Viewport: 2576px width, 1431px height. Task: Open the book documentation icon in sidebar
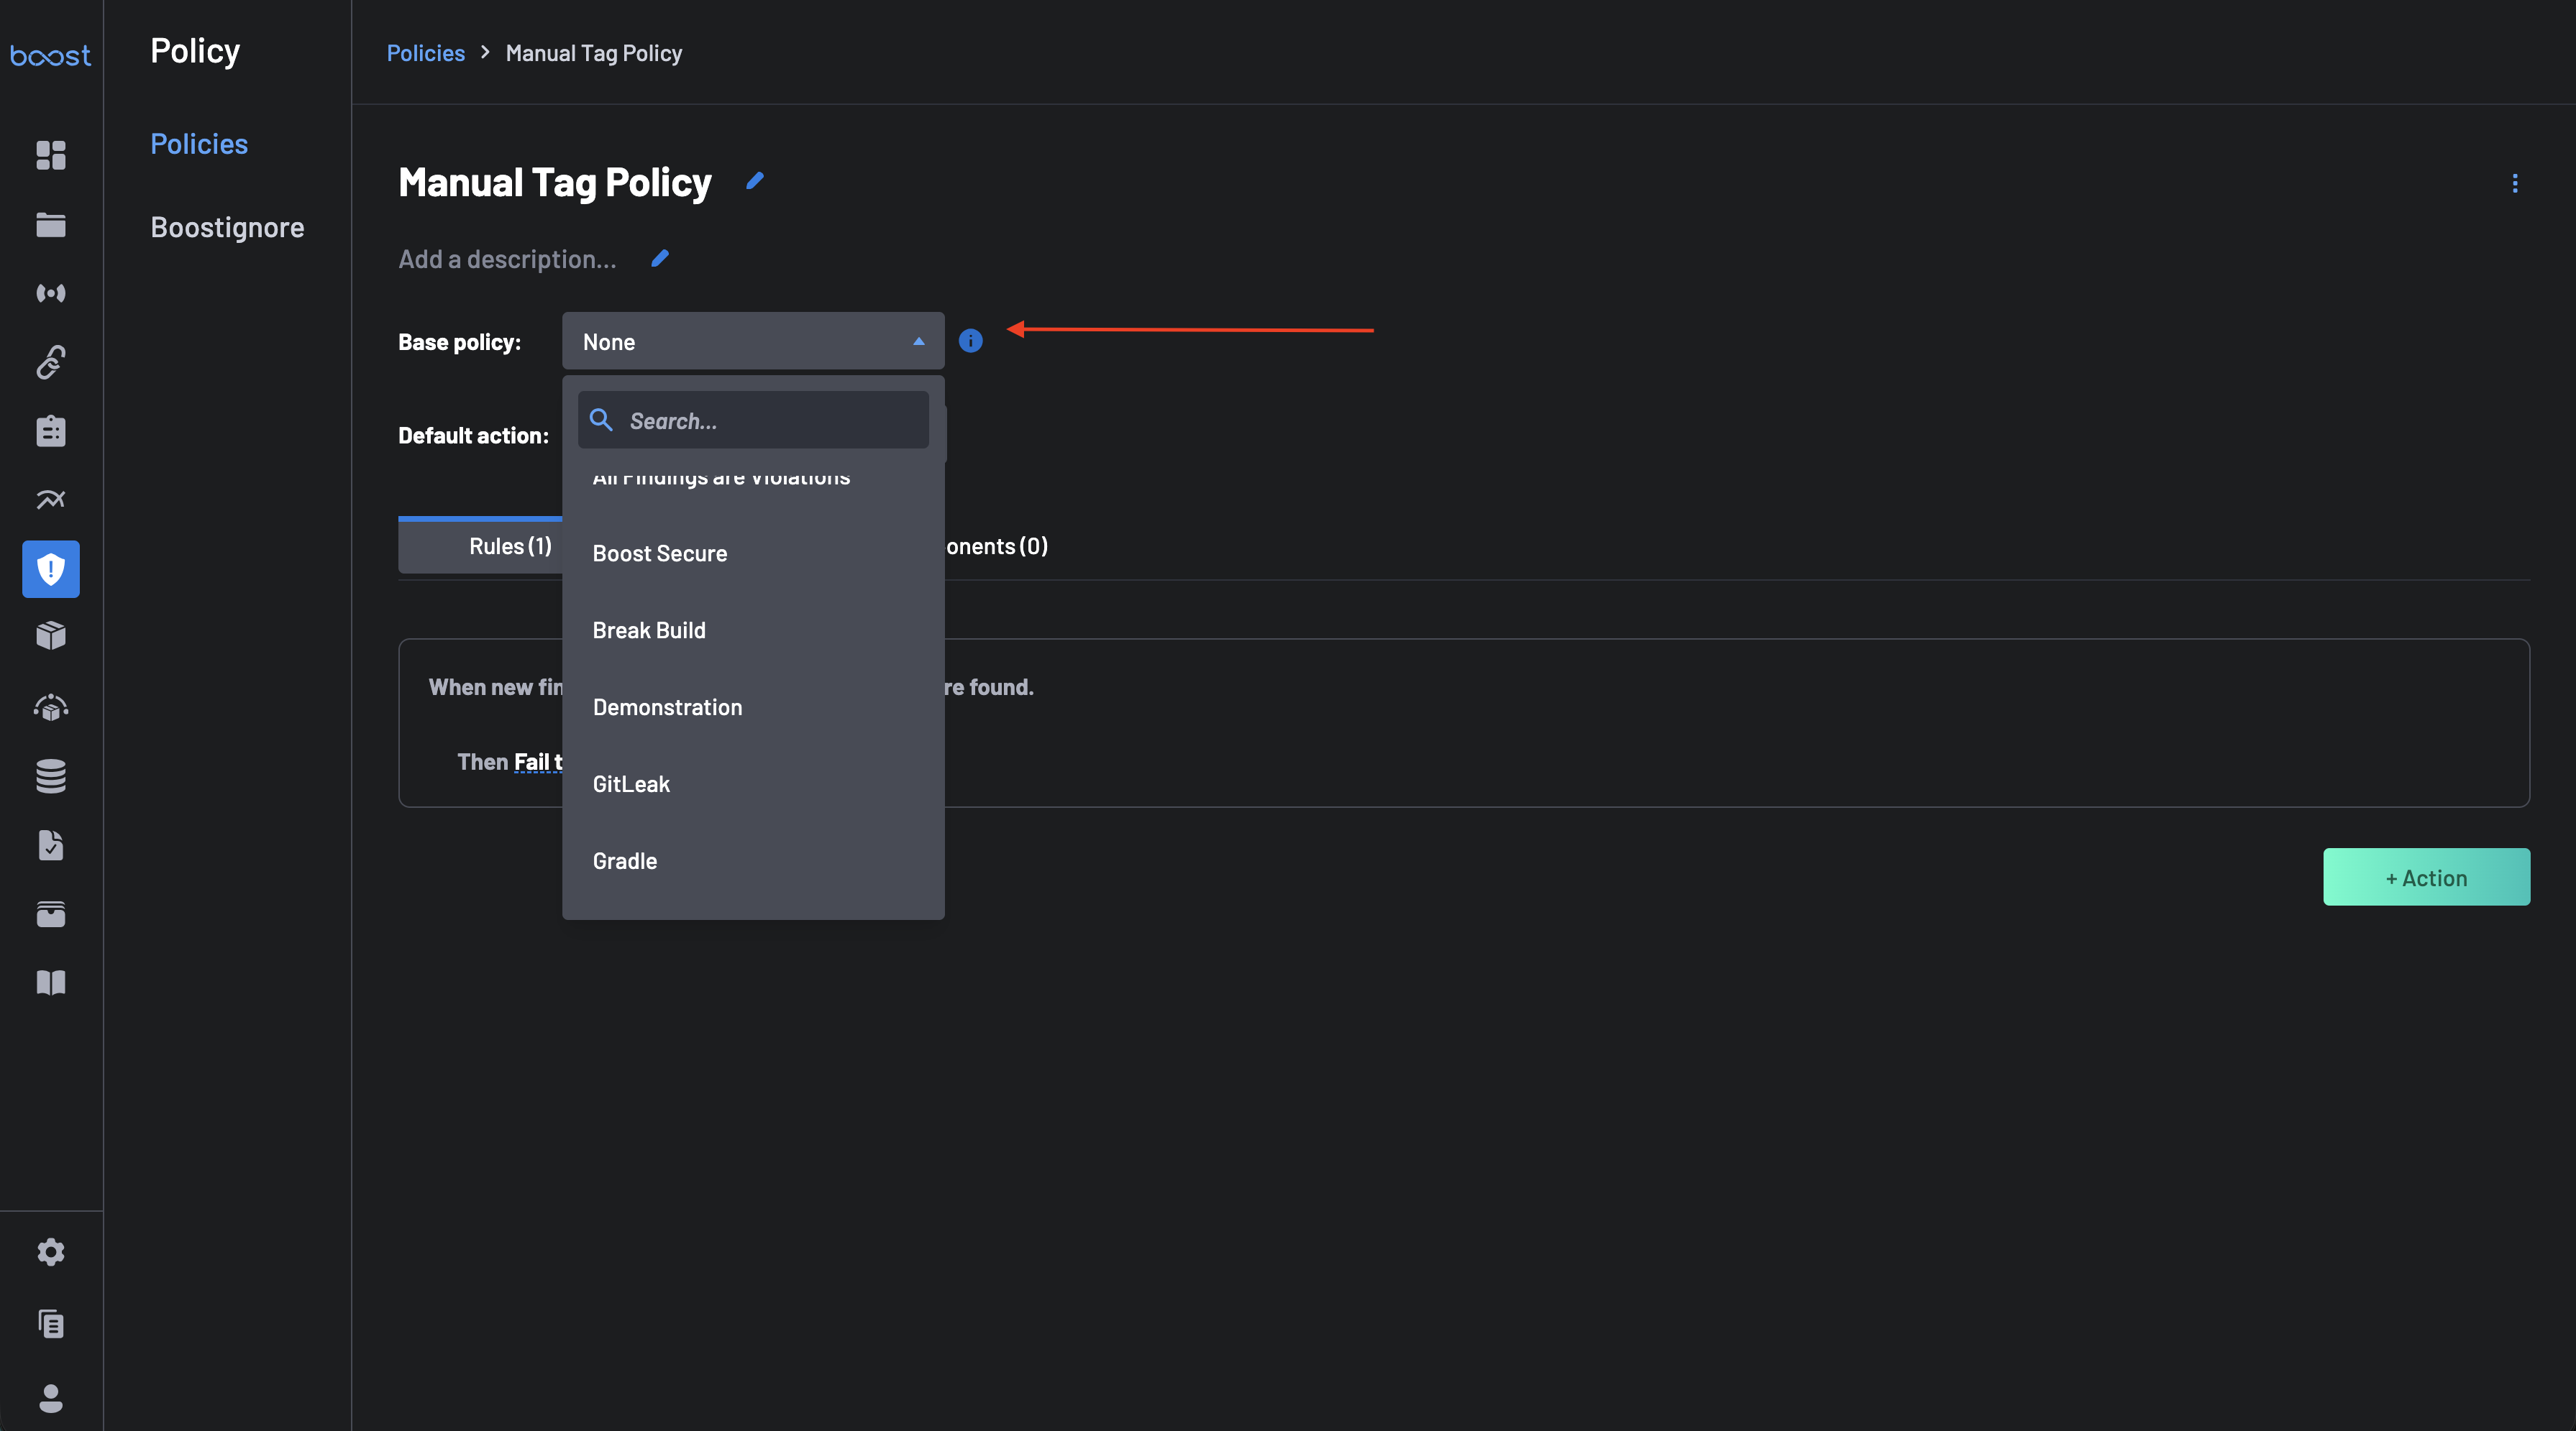coord(51,983)
